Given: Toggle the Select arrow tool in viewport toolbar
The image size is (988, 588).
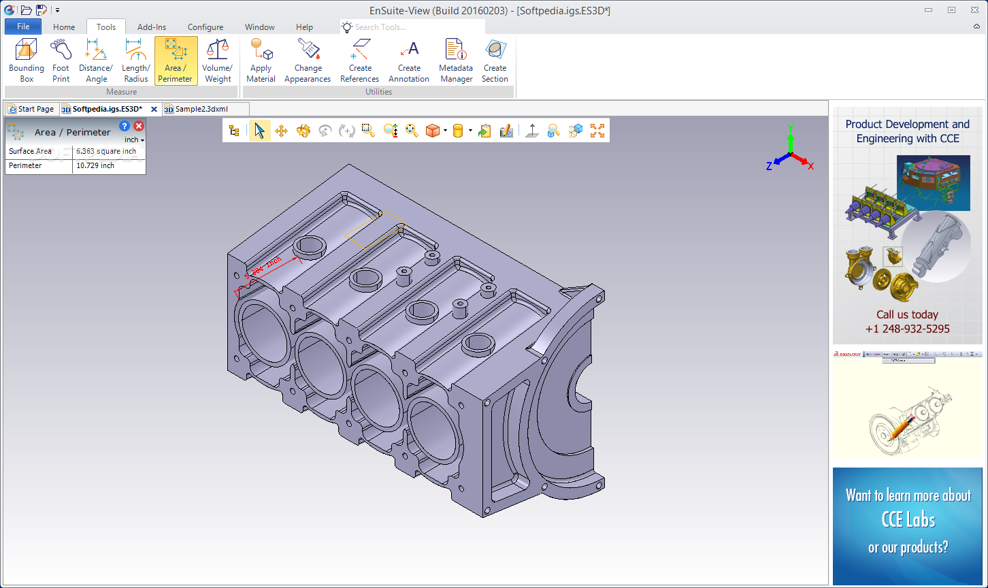Looking at the screenshot, I should (259, 131).
